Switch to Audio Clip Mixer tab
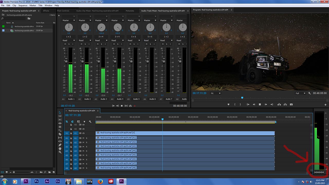 [x=97, y=11]
